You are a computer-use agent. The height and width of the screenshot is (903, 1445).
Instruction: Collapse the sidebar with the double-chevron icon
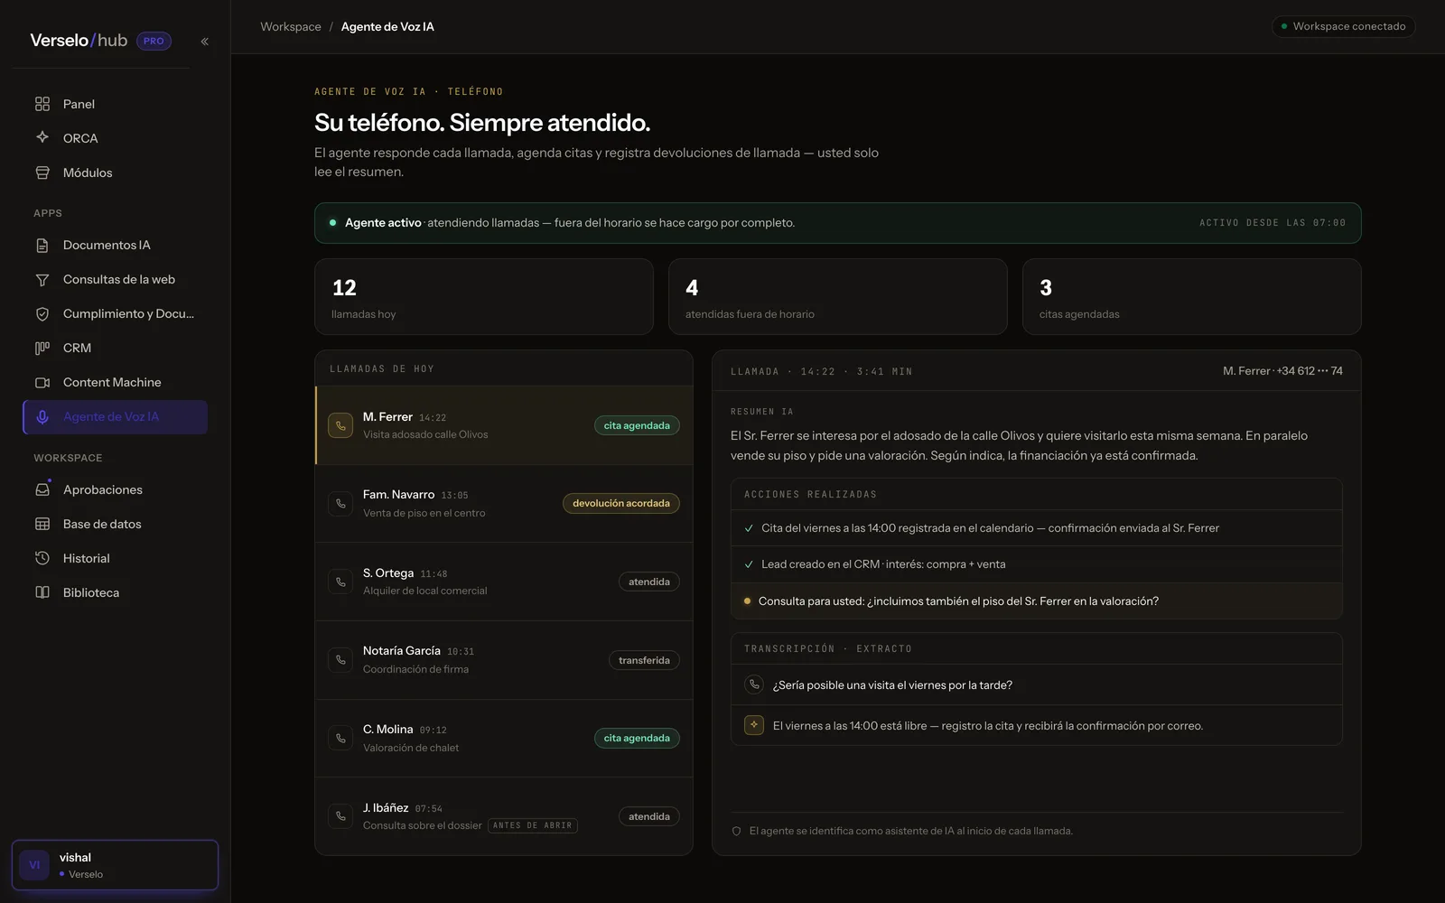point(204,42)
